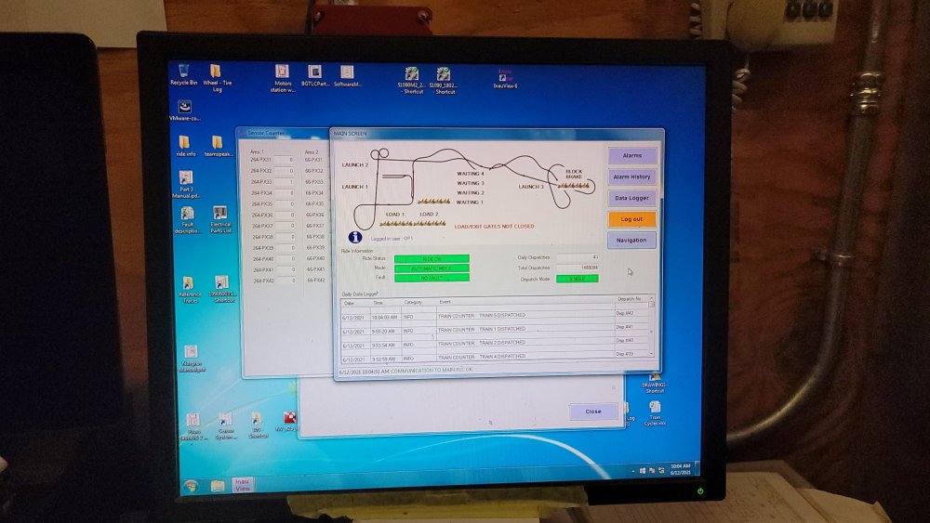
Task: Click the green Automatic Mode indicator
Action: (432, 268)
